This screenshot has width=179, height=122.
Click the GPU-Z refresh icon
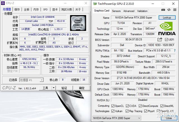point(169,10)
